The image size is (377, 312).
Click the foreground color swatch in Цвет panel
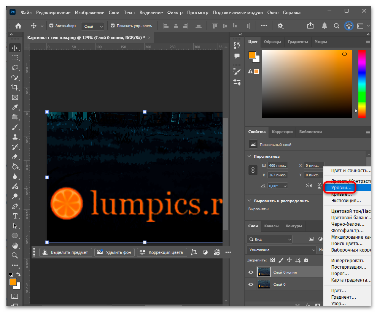(252, 55)
